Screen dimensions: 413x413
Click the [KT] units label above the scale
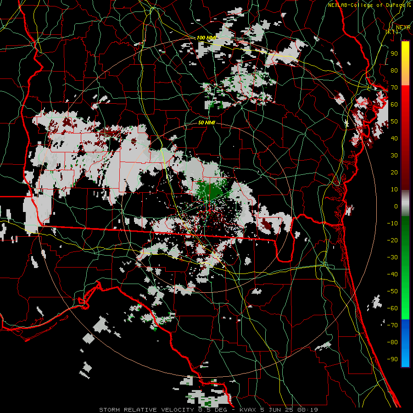(x=392, y=32)
